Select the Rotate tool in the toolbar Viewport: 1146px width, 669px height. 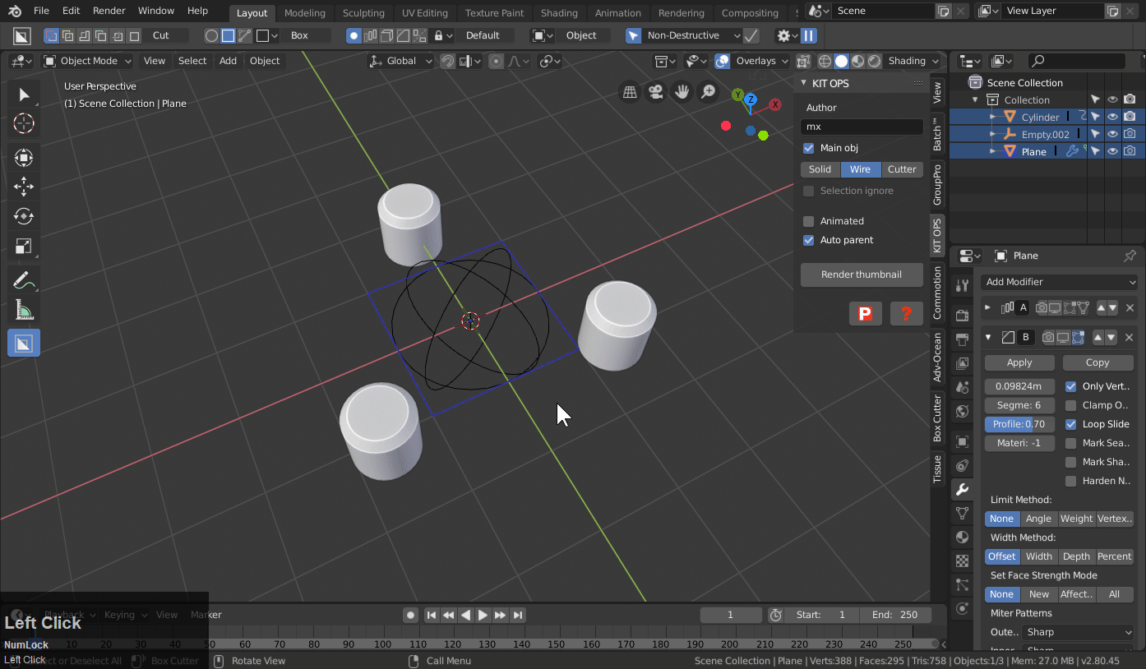(23, 216)
